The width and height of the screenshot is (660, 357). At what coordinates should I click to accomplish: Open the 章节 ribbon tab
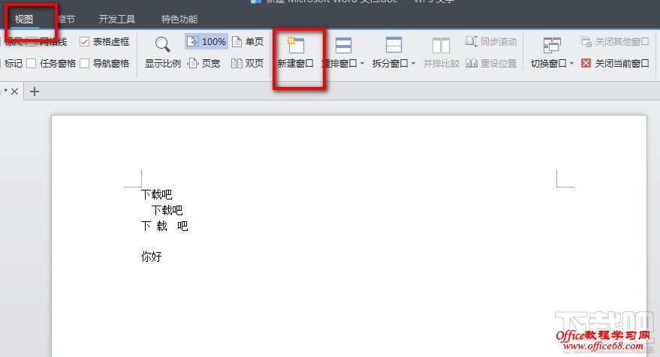[x=66, y=19]
